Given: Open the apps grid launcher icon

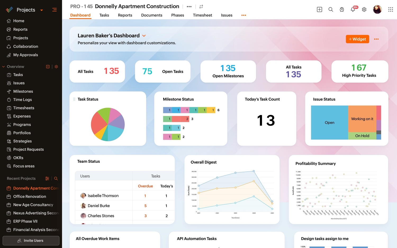Looking at the screenshot, I should (x=390, y=10).
